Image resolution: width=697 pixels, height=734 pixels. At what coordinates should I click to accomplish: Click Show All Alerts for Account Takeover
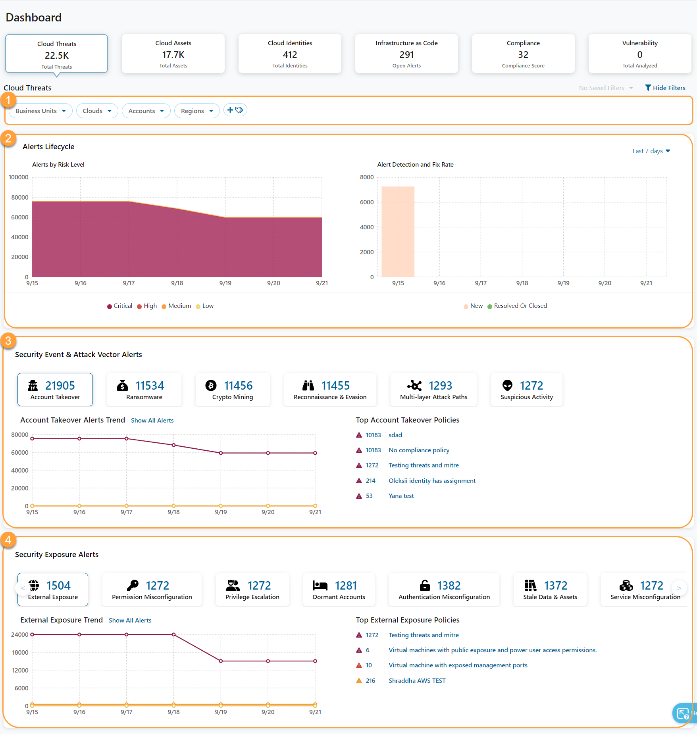point(152,421)
